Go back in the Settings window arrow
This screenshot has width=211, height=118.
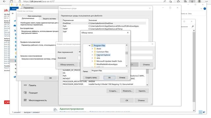[13, 13]
